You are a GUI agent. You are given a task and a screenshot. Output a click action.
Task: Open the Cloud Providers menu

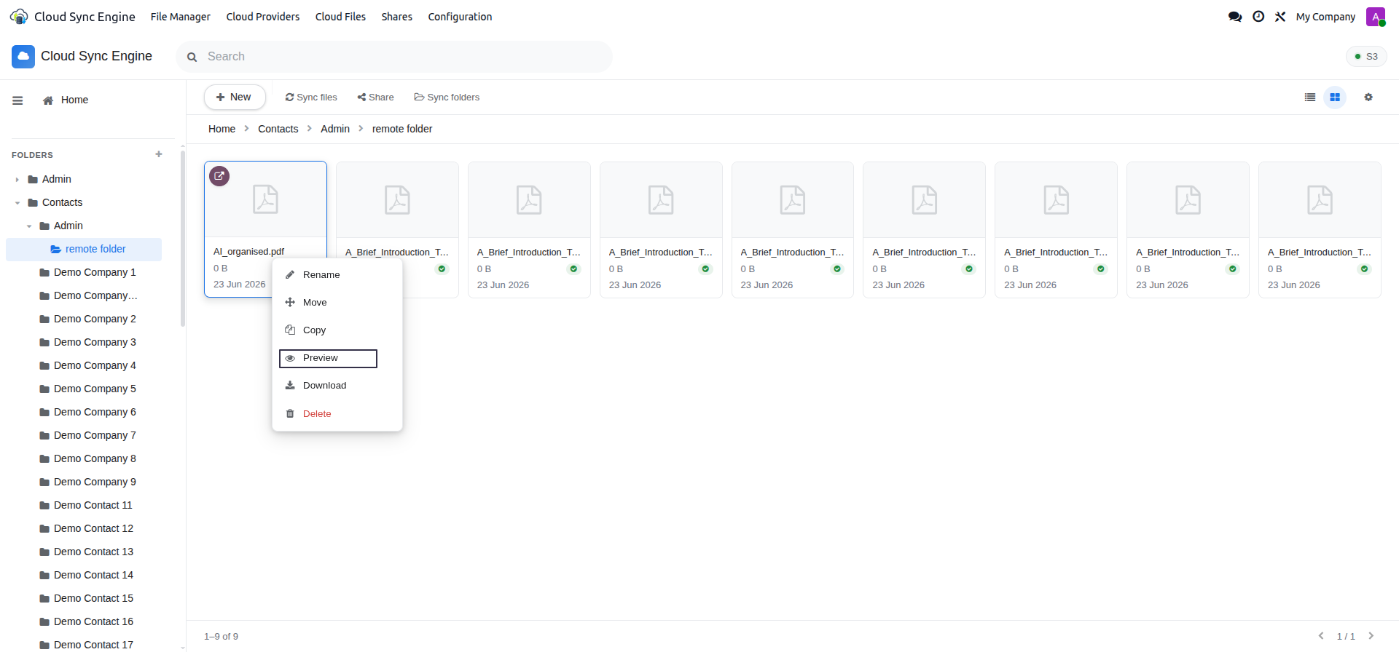click(x=263, y=17)
